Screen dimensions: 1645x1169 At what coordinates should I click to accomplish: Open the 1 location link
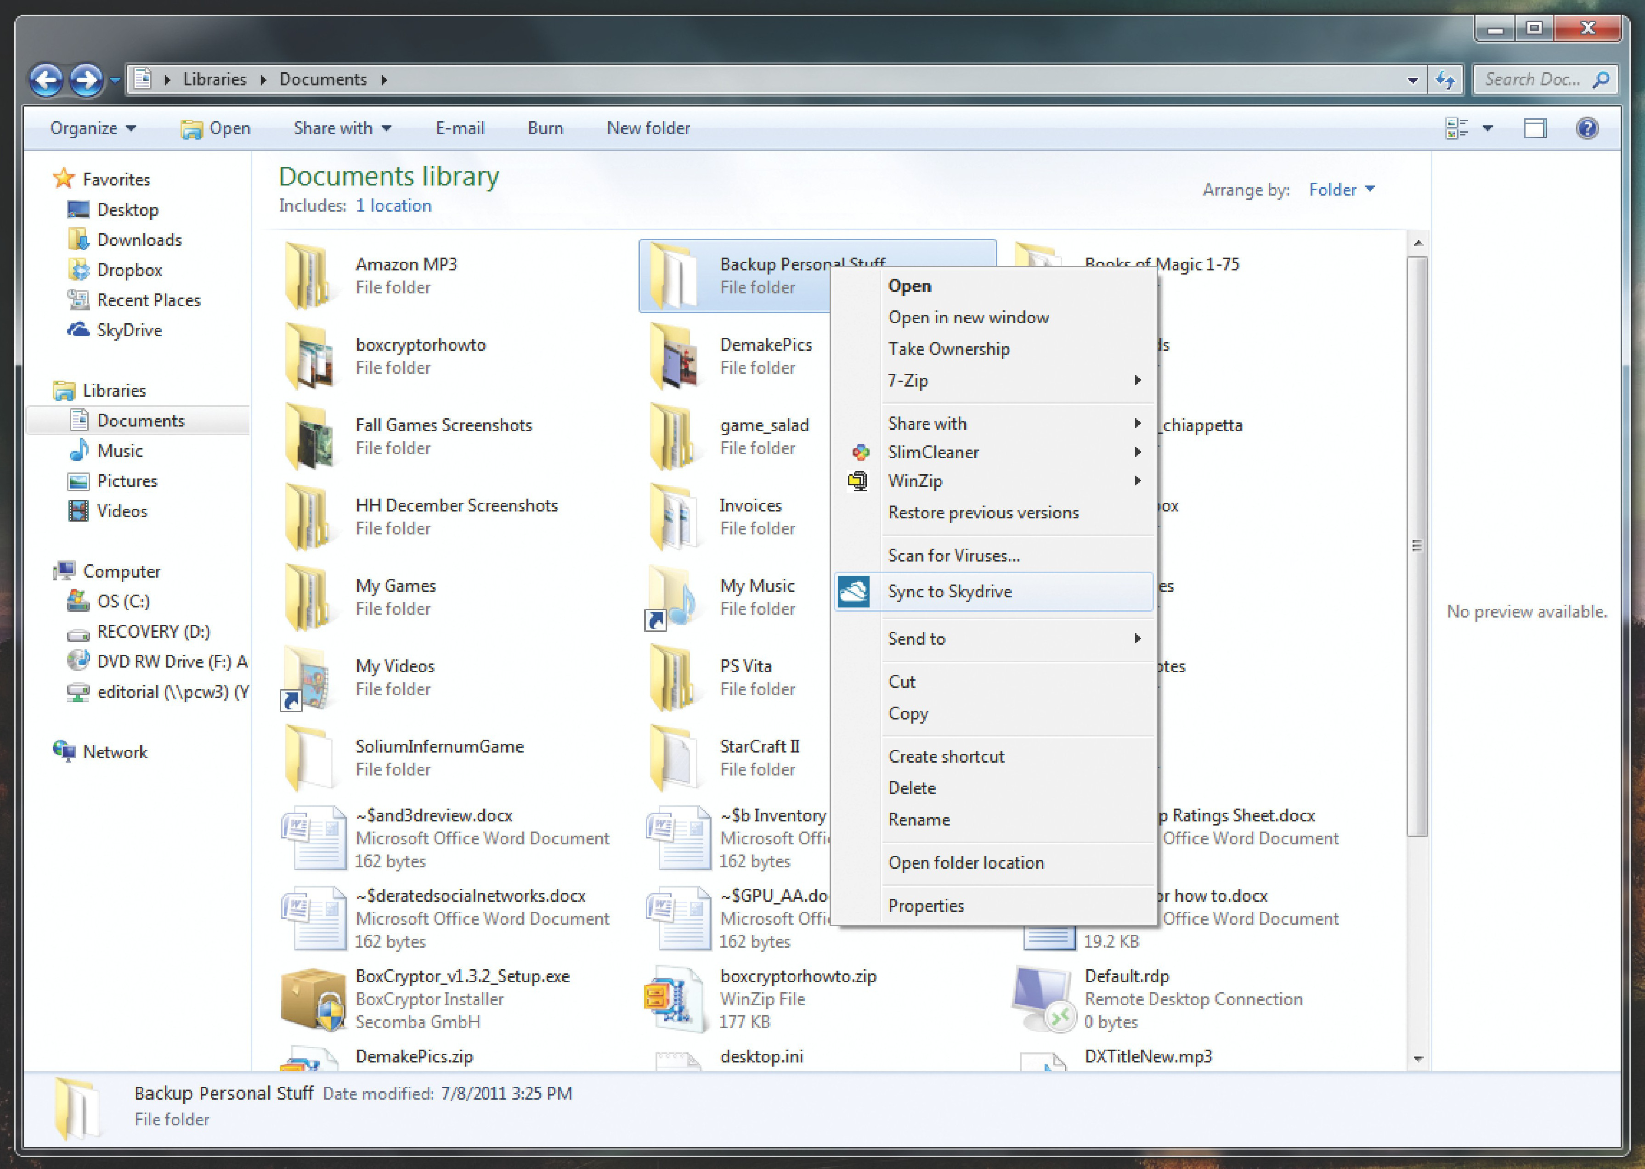pyautogui.click(x=393, y=206)
